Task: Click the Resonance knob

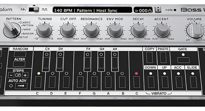Action: coord(92,30)
